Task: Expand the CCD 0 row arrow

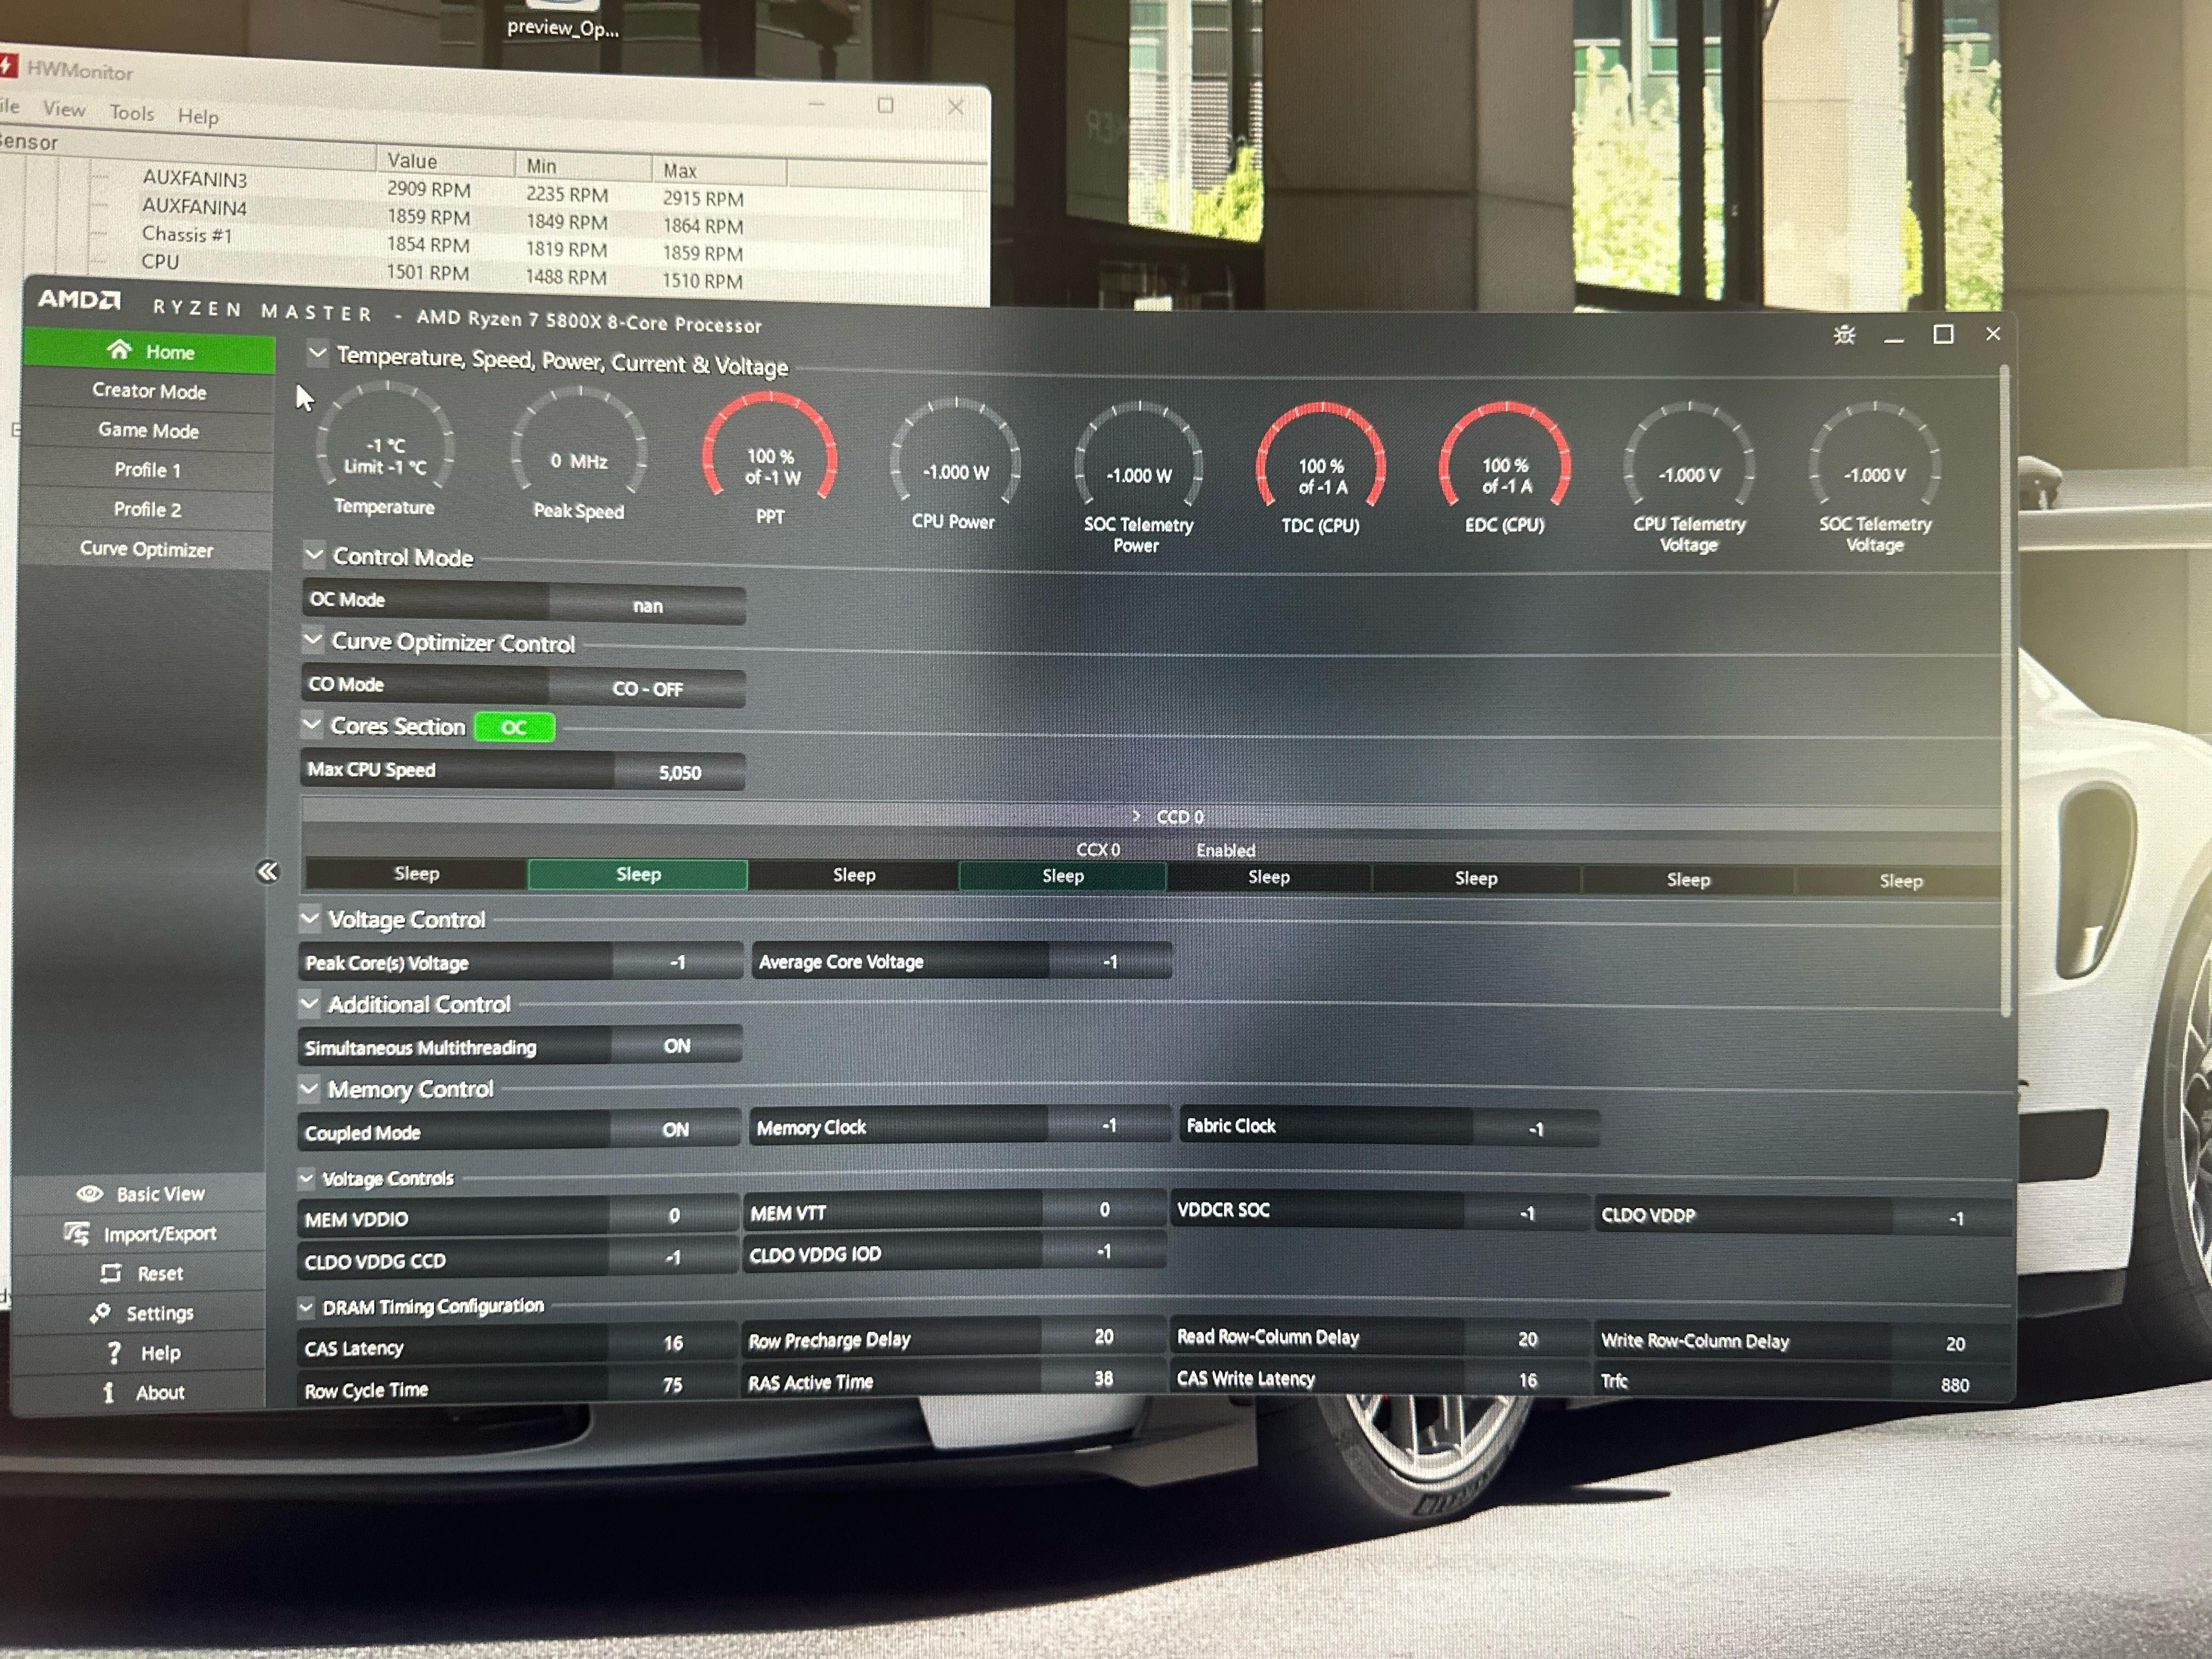Action: 1136,816
